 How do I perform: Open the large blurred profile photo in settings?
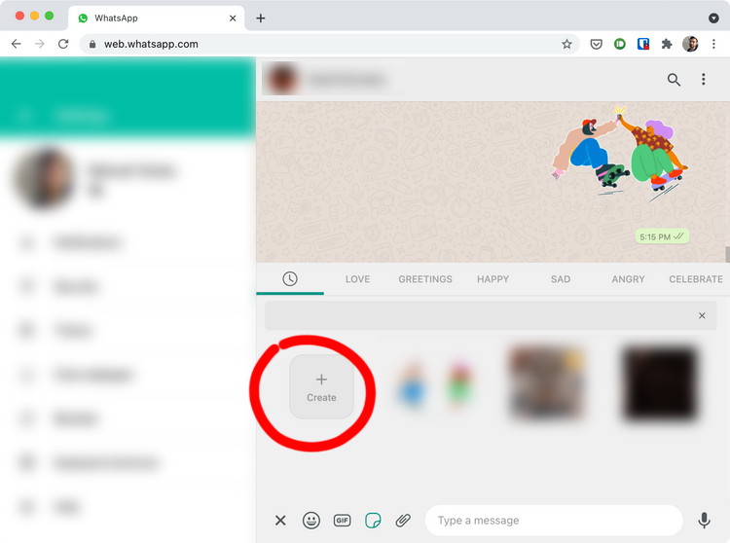click(45, 178)
